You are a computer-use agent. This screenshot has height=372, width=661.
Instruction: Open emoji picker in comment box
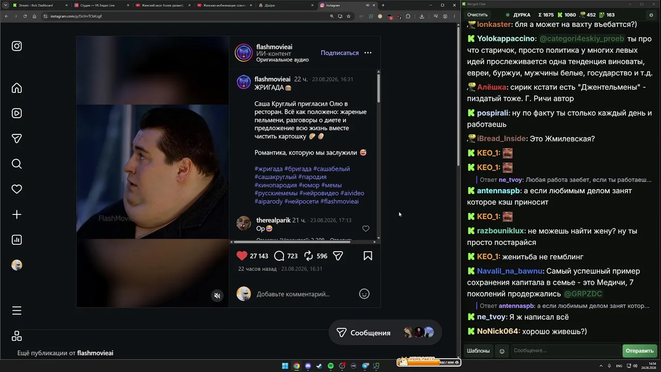coord(364,294)
